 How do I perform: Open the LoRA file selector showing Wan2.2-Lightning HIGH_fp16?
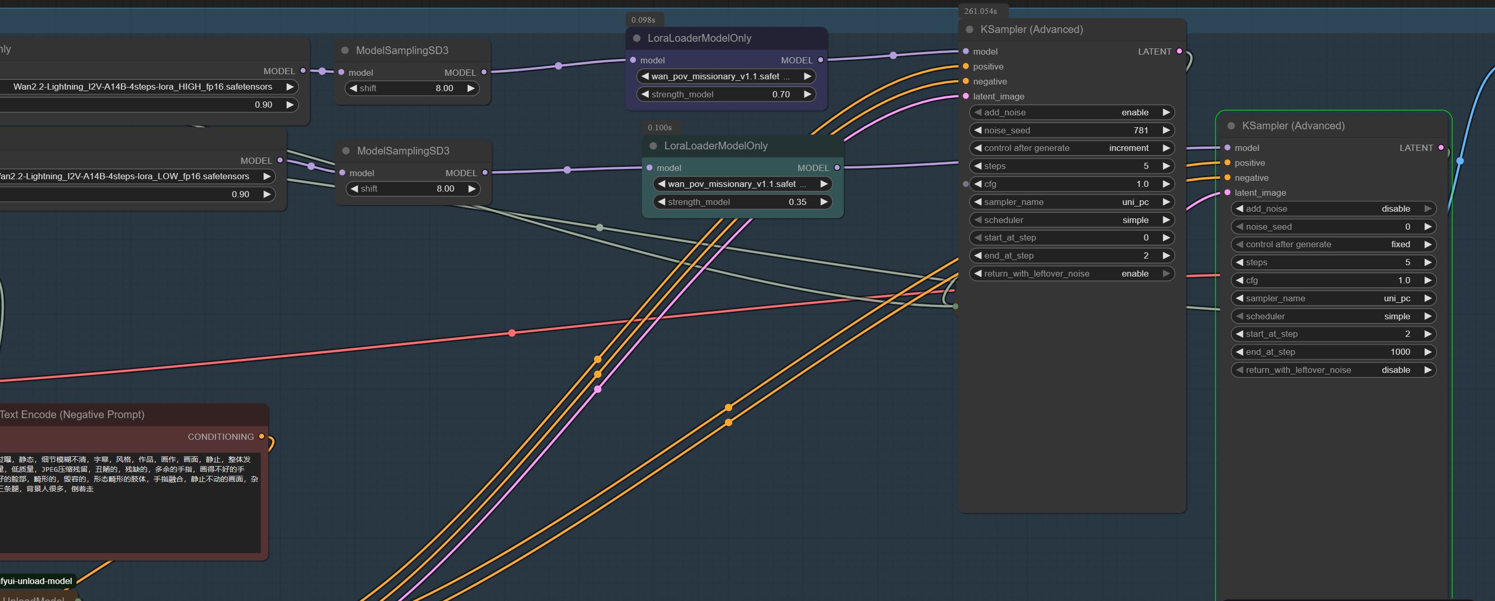pos(143,87)
